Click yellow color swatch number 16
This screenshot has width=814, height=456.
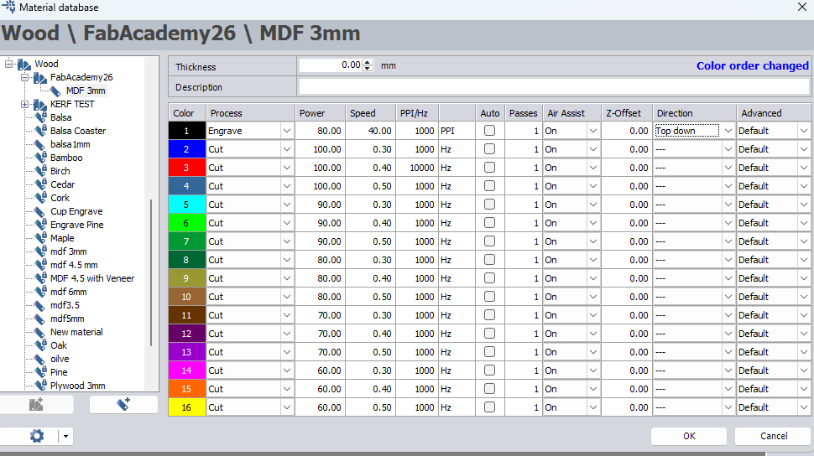pos(187,407)
